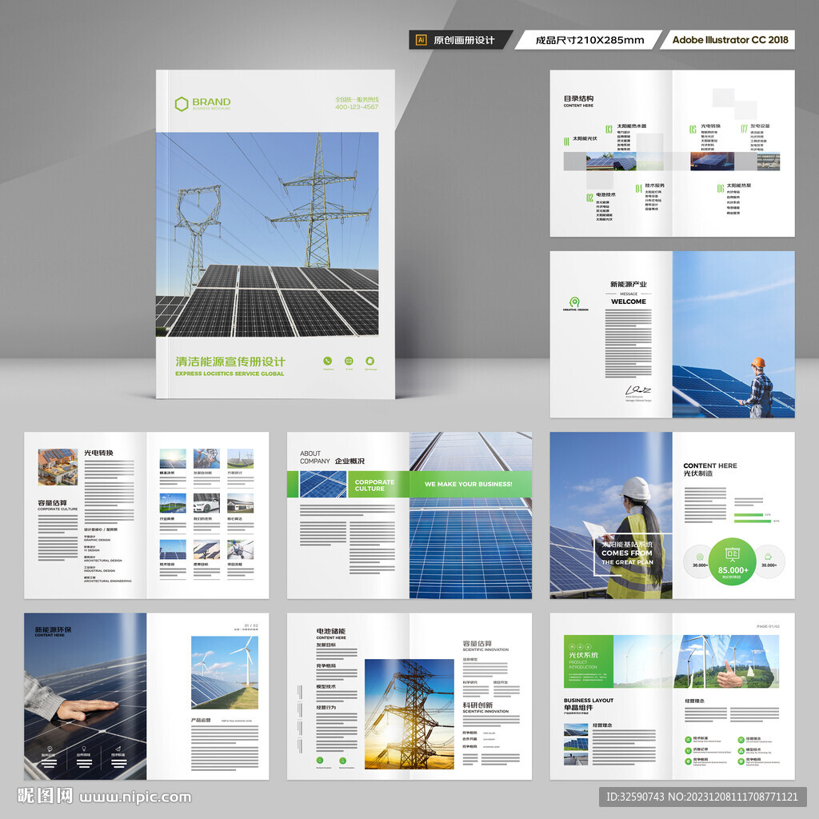Viewport: 819px width, 819px height.
Task: Click the green icon beside 技术标准
Action: tap(689, 739)
